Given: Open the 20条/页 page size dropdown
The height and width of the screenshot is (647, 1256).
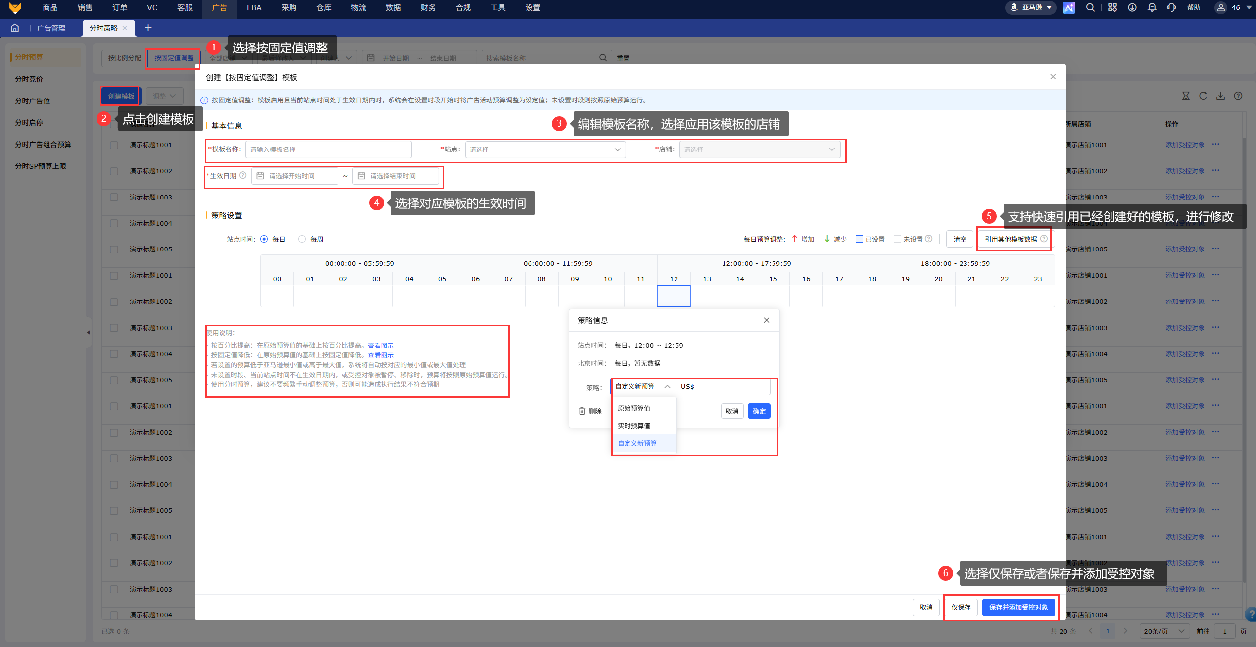Looking at the screenshot, I should click(1164, 631).
